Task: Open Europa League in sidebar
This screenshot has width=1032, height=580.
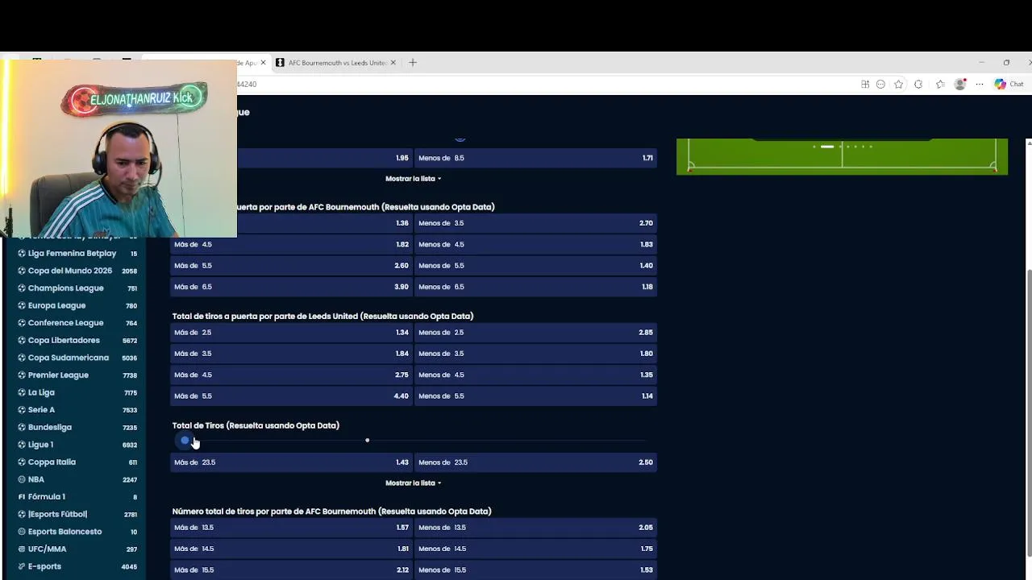Action: point(56,305)
